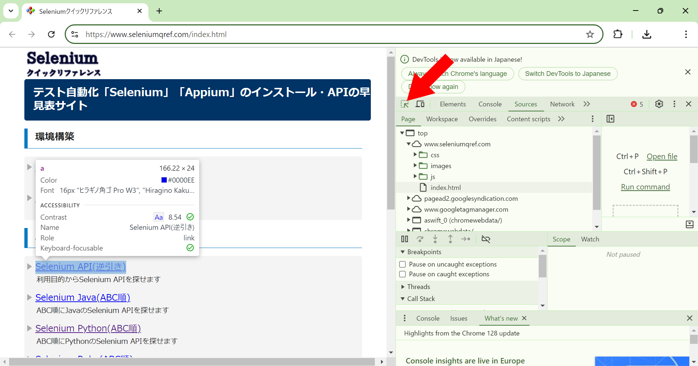Click the pause script execution button
Viewport: 698px width, 366px height.
(x=405, y=239)
